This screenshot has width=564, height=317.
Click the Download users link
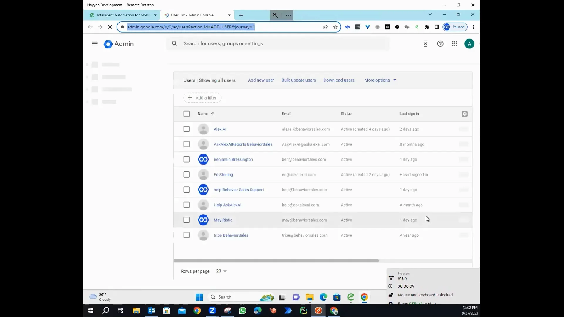click(339, 80)
